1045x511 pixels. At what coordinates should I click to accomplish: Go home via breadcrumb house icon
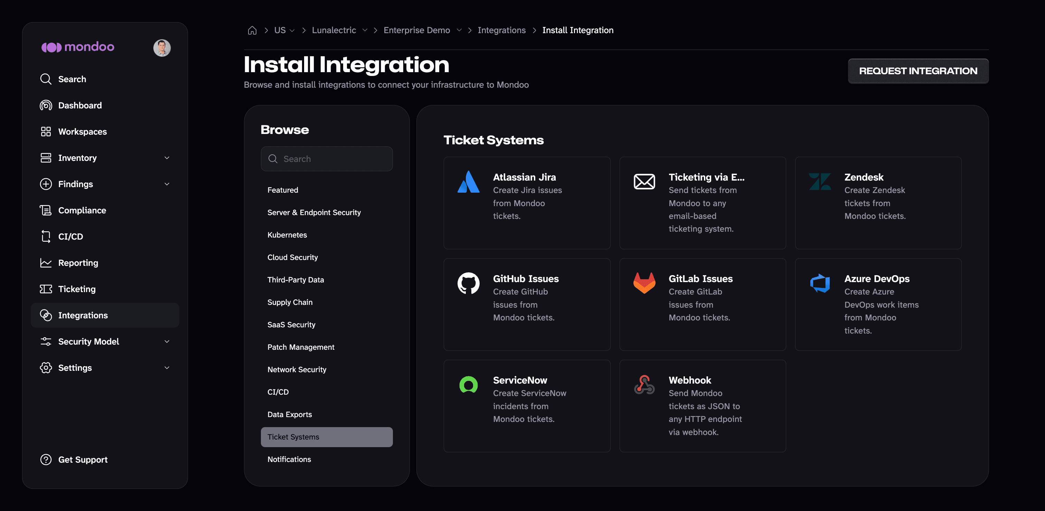tap(252, 30)
